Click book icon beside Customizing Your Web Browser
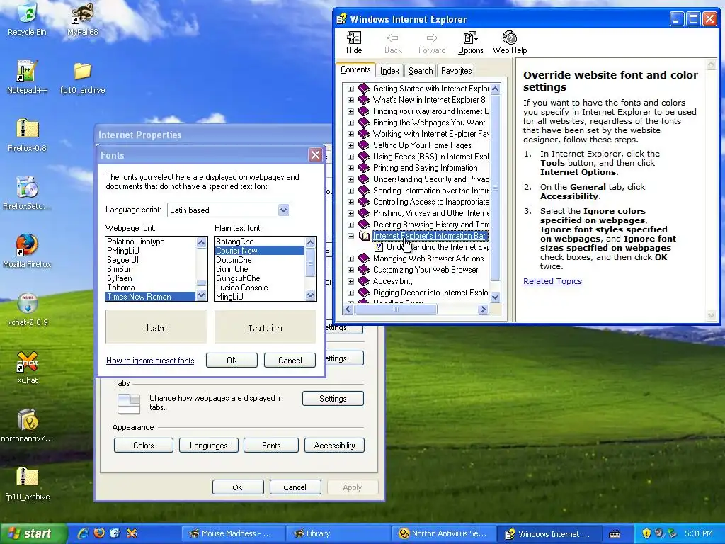 pyautogui.click(x=364, y=270)
